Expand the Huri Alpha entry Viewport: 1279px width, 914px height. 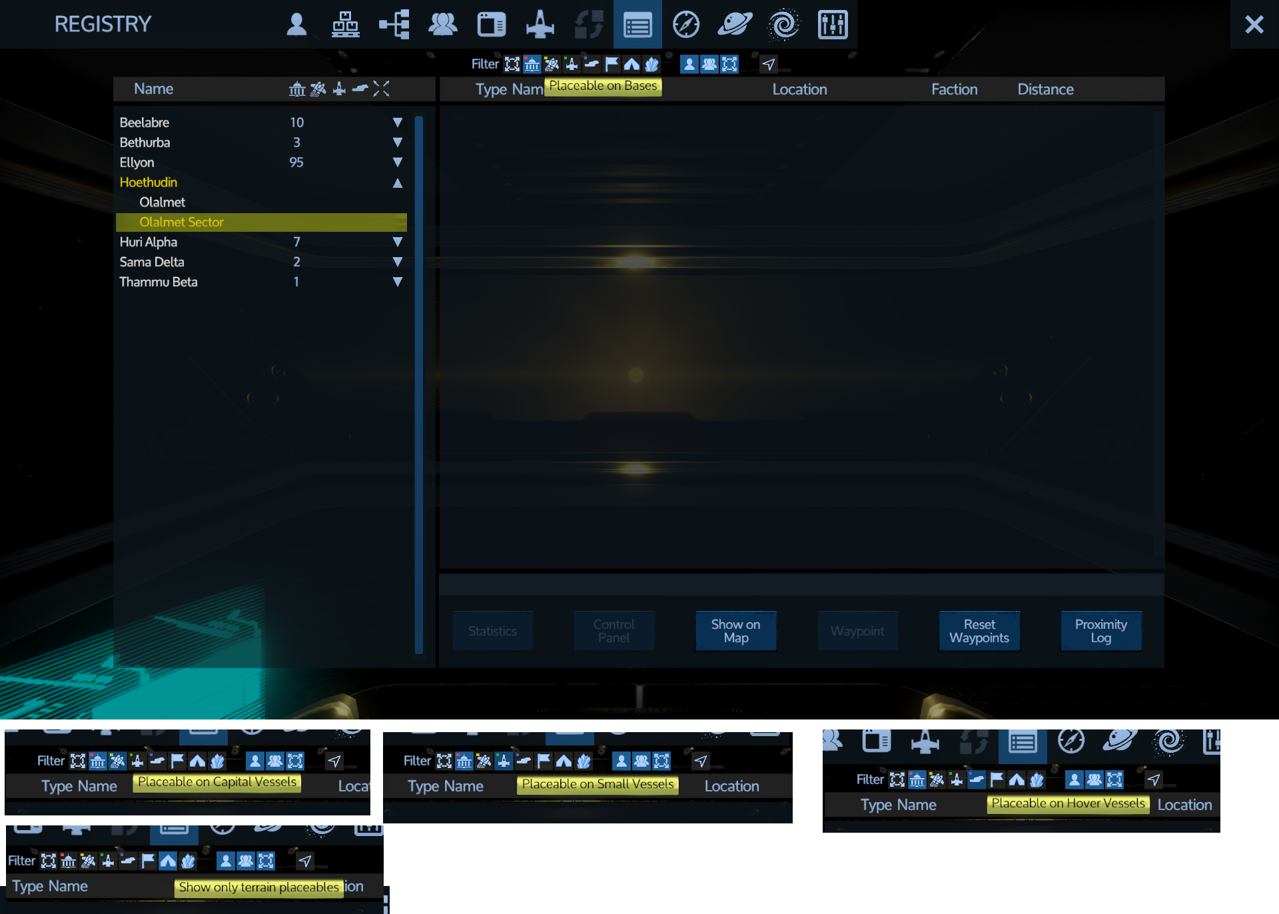[x=398, y=242]
